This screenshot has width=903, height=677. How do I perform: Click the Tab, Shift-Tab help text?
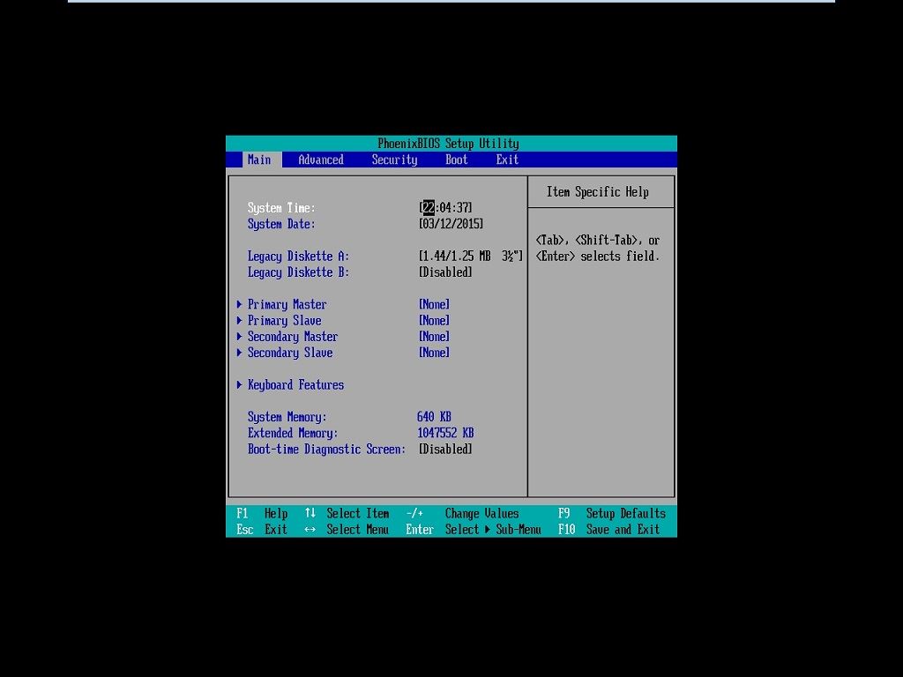pos(598,248)
